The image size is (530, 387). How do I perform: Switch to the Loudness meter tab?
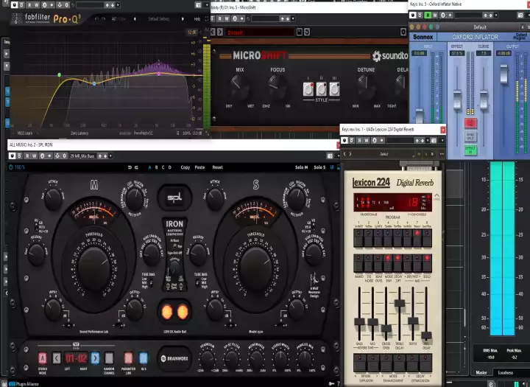click(x=505, y=372)
